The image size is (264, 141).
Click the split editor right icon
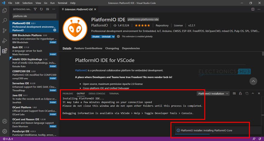[x=253, y=9]
